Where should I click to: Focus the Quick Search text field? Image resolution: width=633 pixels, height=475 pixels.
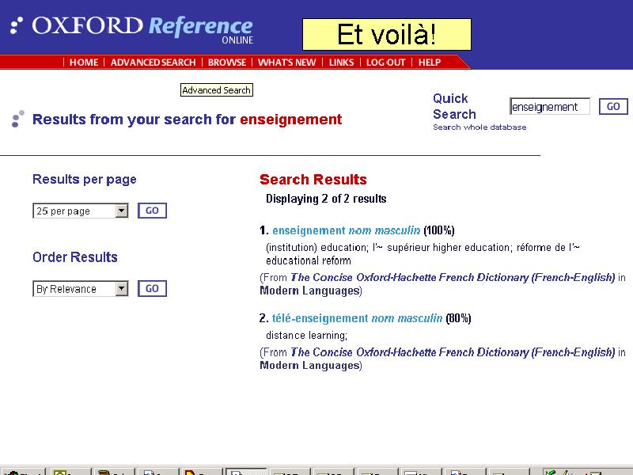(549, 107)
